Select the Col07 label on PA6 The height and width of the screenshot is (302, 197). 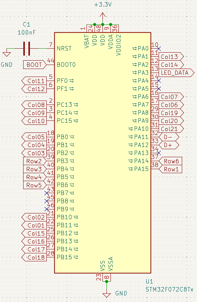[x=171, y=97]
